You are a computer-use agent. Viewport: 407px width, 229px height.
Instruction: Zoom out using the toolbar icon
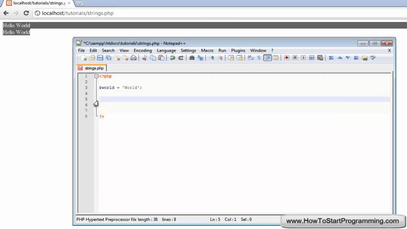(220, 58)
